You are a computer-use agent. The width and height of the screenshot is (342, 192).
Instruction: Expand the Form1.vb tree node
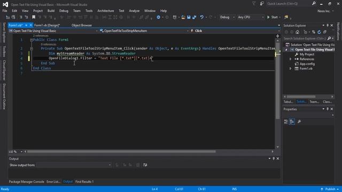290,69
